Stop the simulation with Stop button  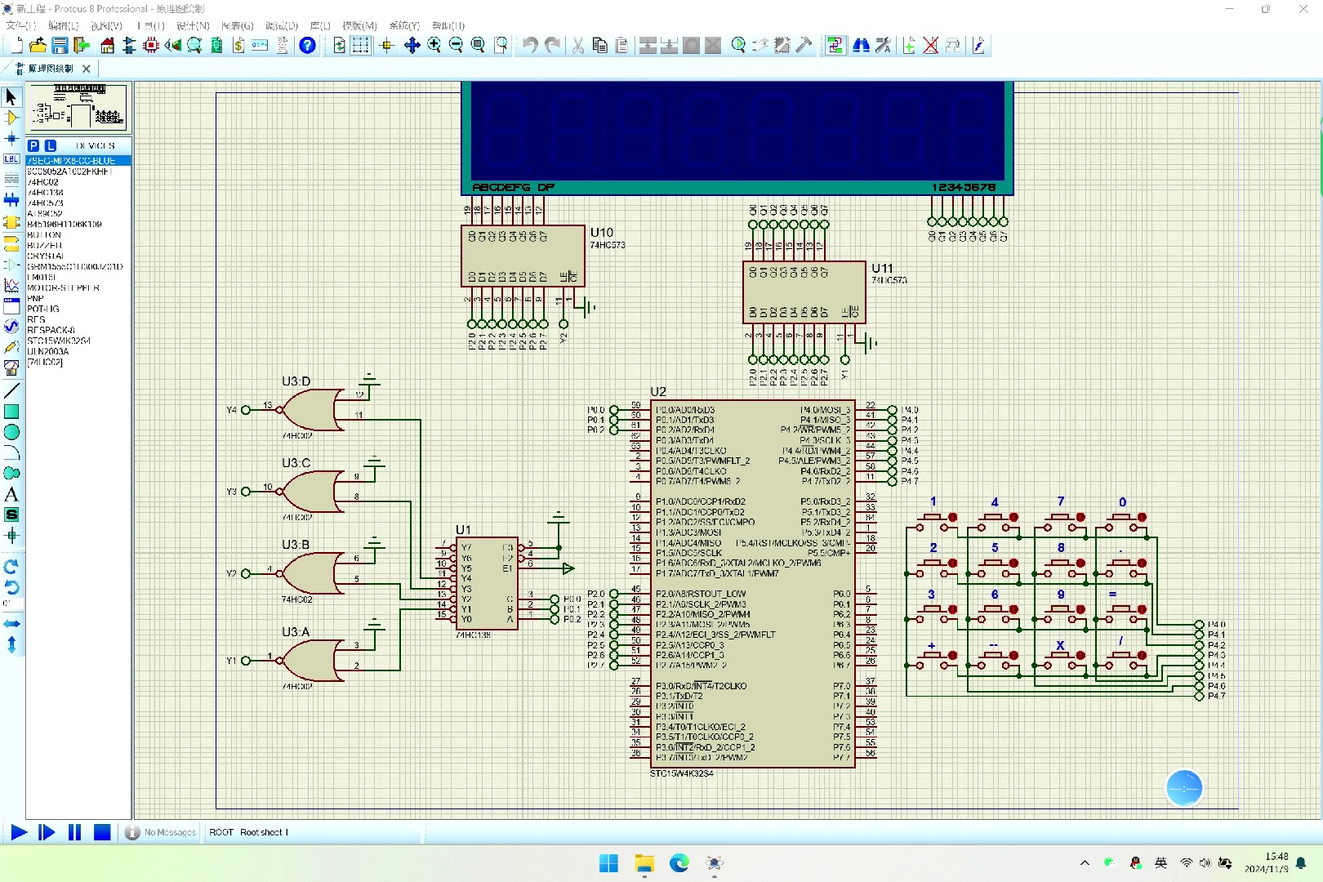[102, 832]
